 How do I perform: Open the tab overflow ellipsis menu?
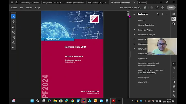154,2
